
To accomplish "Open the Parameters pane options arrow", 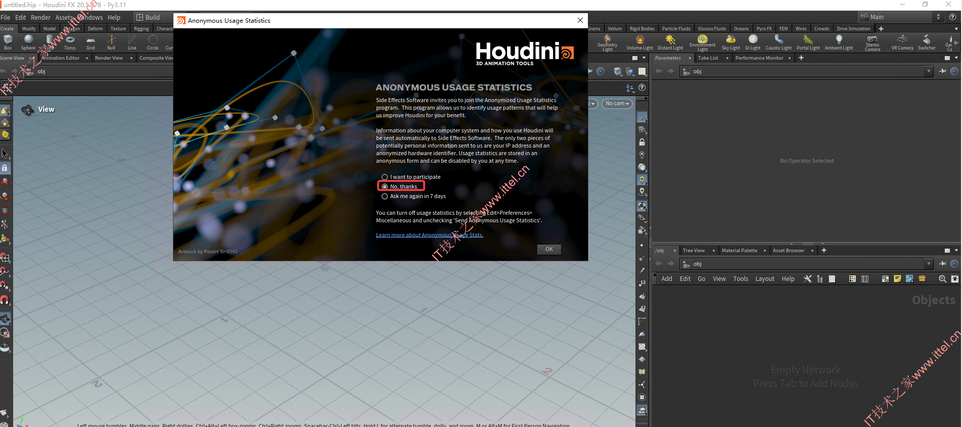I will tap(956, 58).
